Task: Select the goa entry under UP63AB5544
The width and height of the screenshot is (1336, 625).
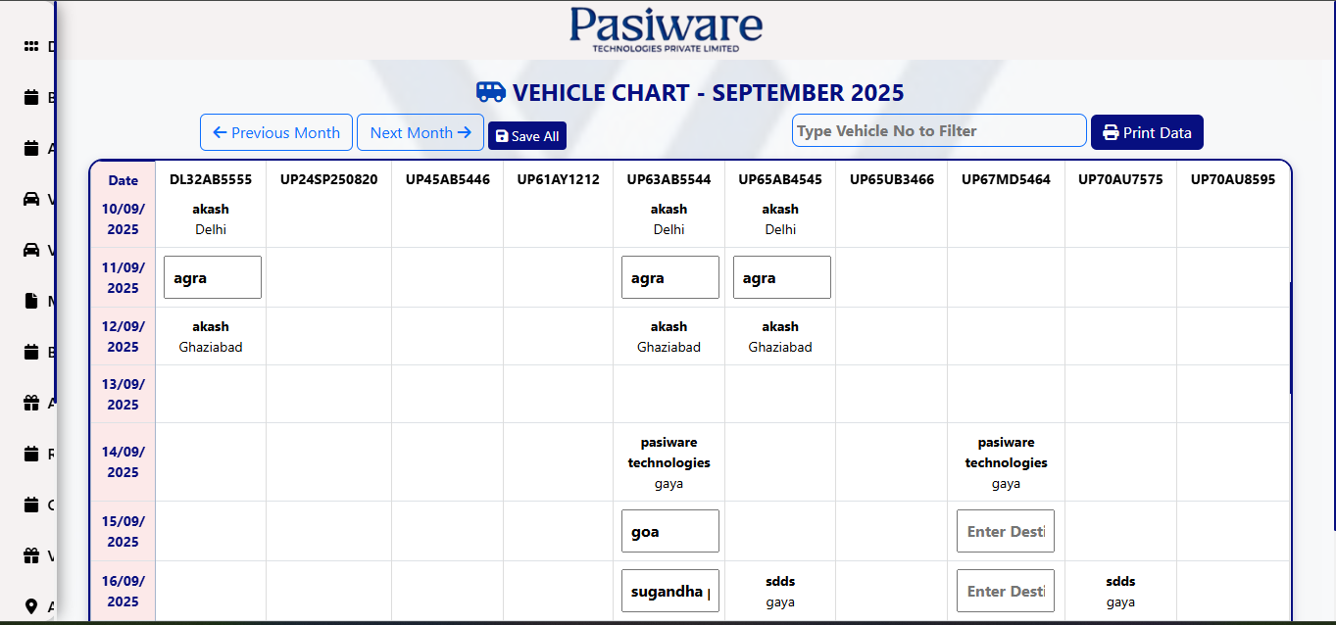Action: pos(669,530)
